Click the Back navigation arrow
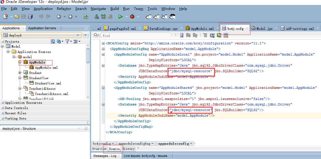 (x=59, y=17)
